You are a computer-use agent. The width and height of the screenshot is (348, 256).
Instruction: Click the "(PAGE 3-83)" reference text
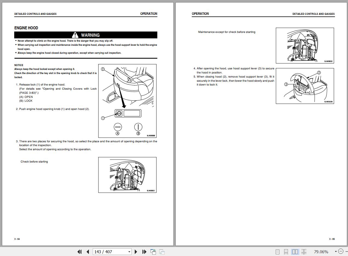[29, 93]
